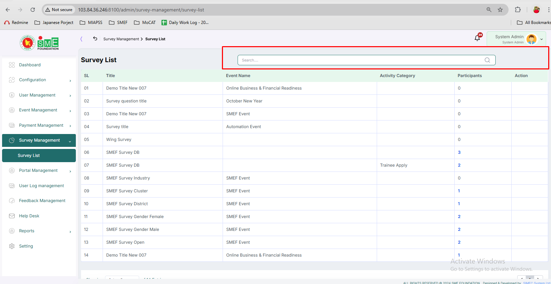Click the undo-style back arrow by breadcrumb
Viewport: 551px width, 284px height.
tap(95, 39)
